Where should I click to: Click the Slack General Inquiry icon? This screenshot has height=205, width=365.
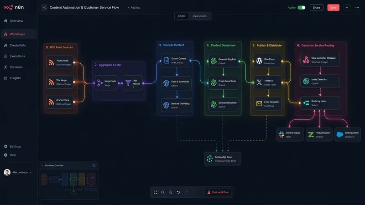[x=282, y=134]
